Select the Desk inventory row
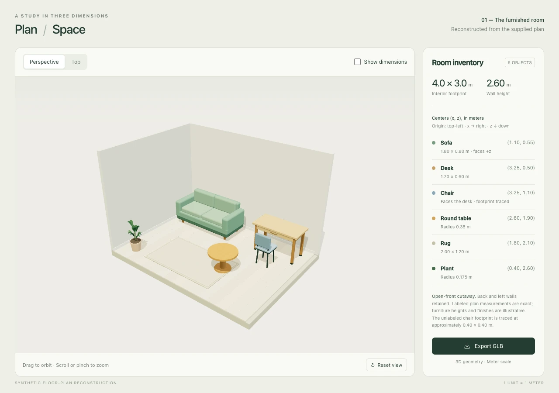 click(483, 172)
